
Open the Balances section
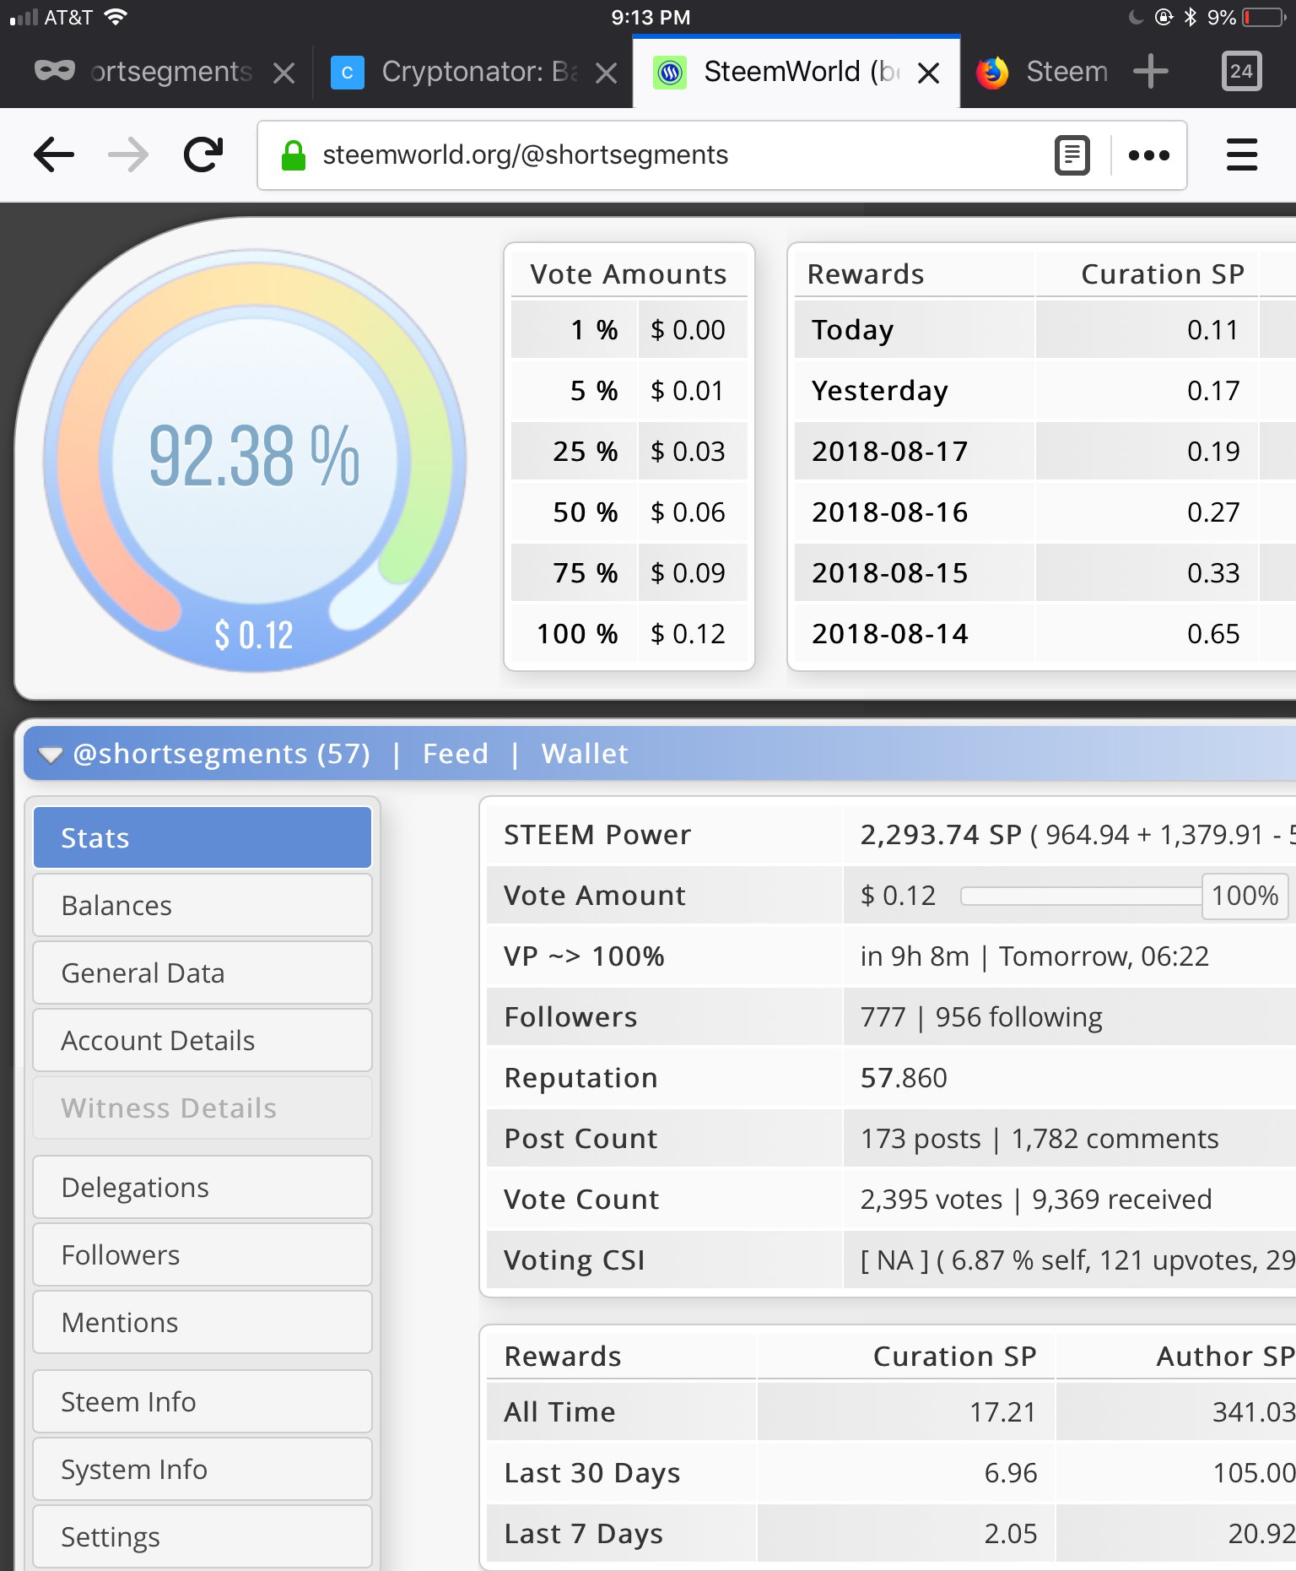coord(202,905)
